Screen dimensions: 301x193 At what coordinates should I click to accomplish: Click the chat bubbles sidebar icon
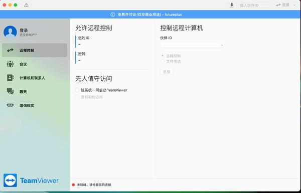tap(10, 91)
